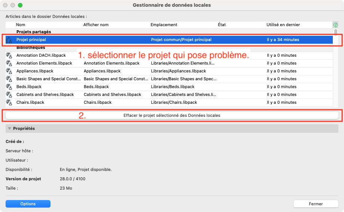Sort by the Nom column header
This screenshot has height=212, width=344.
pos(21,25)
